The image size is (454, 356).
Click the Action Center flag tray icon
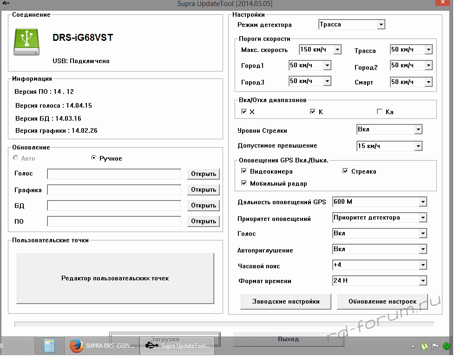pos(435,346)
